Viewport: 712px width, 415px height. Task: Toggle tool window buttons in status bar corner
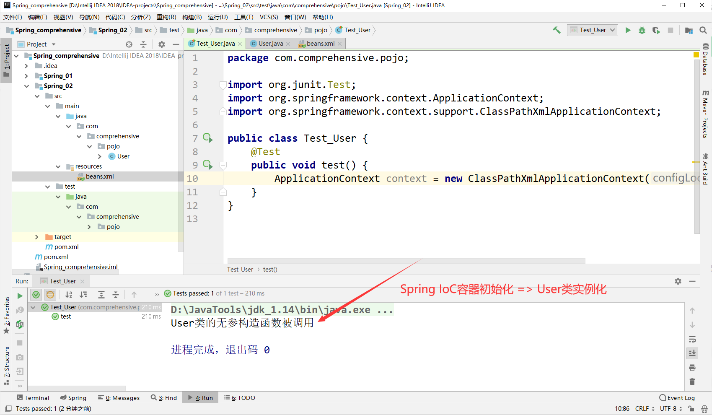tap(8, 409)
